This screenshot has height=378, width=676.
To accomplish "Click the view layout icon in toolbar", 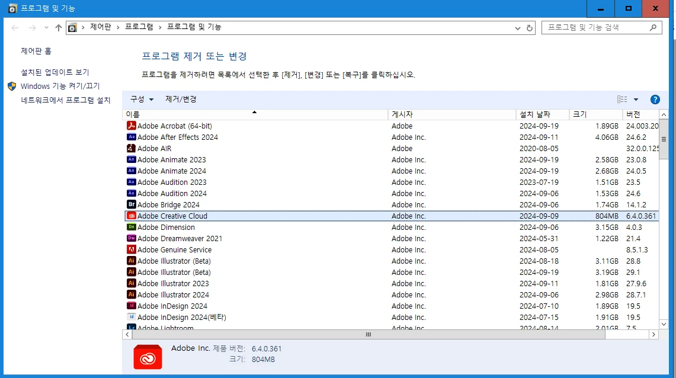I will 622,100.
